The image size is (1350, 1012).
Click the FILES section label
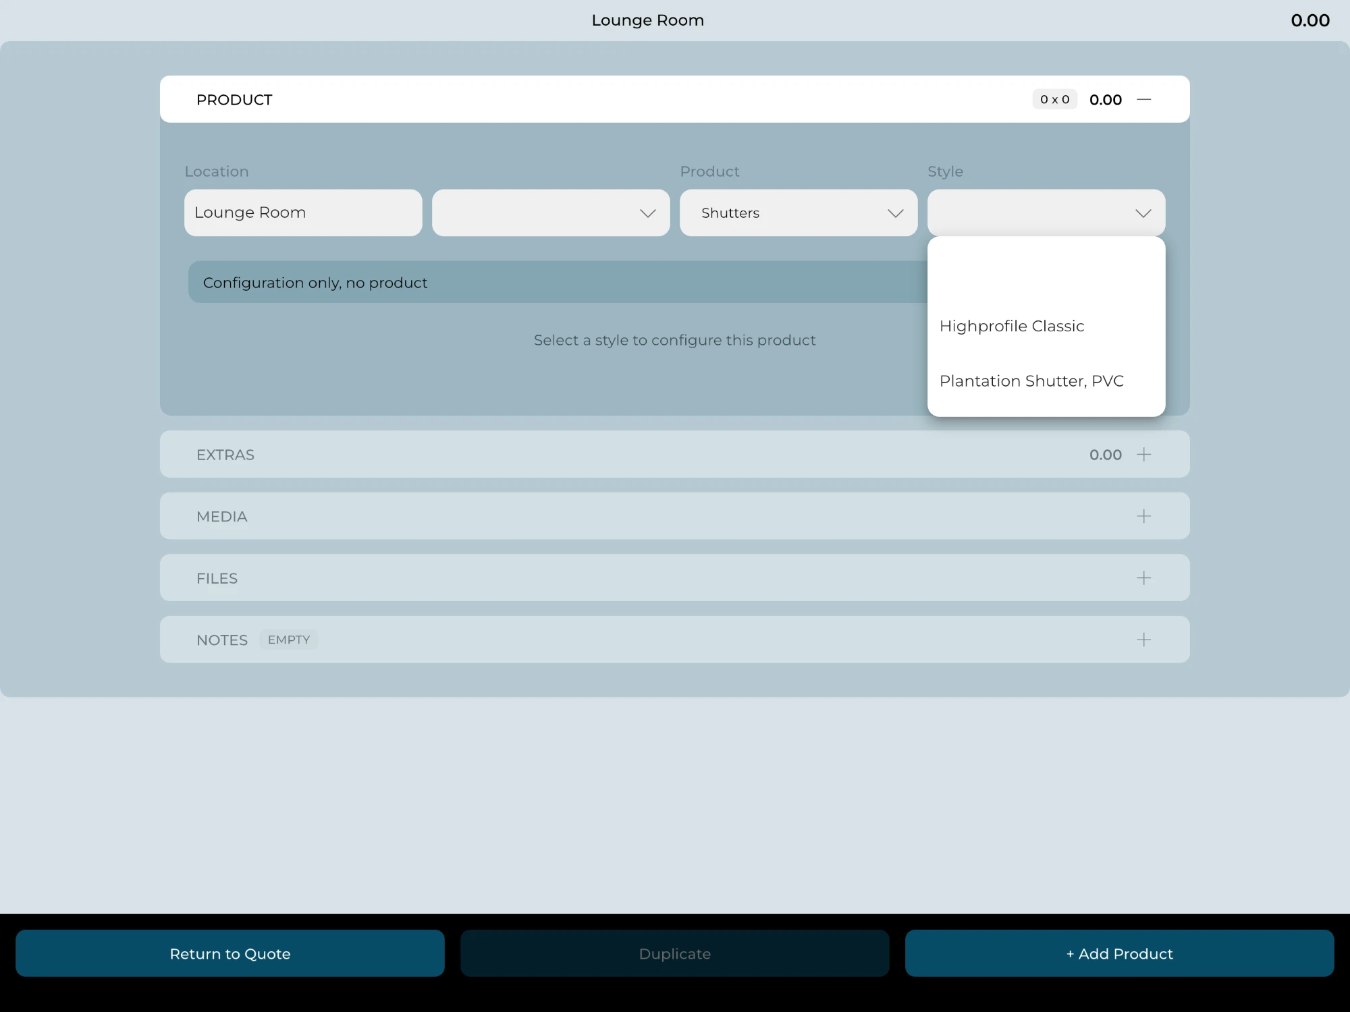point(217,578)
